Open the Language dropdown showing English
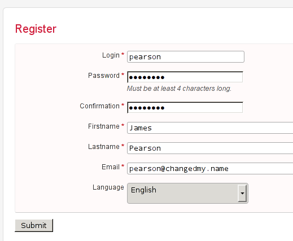The height and width of the screenshot is (241, 293). [187, 193]
